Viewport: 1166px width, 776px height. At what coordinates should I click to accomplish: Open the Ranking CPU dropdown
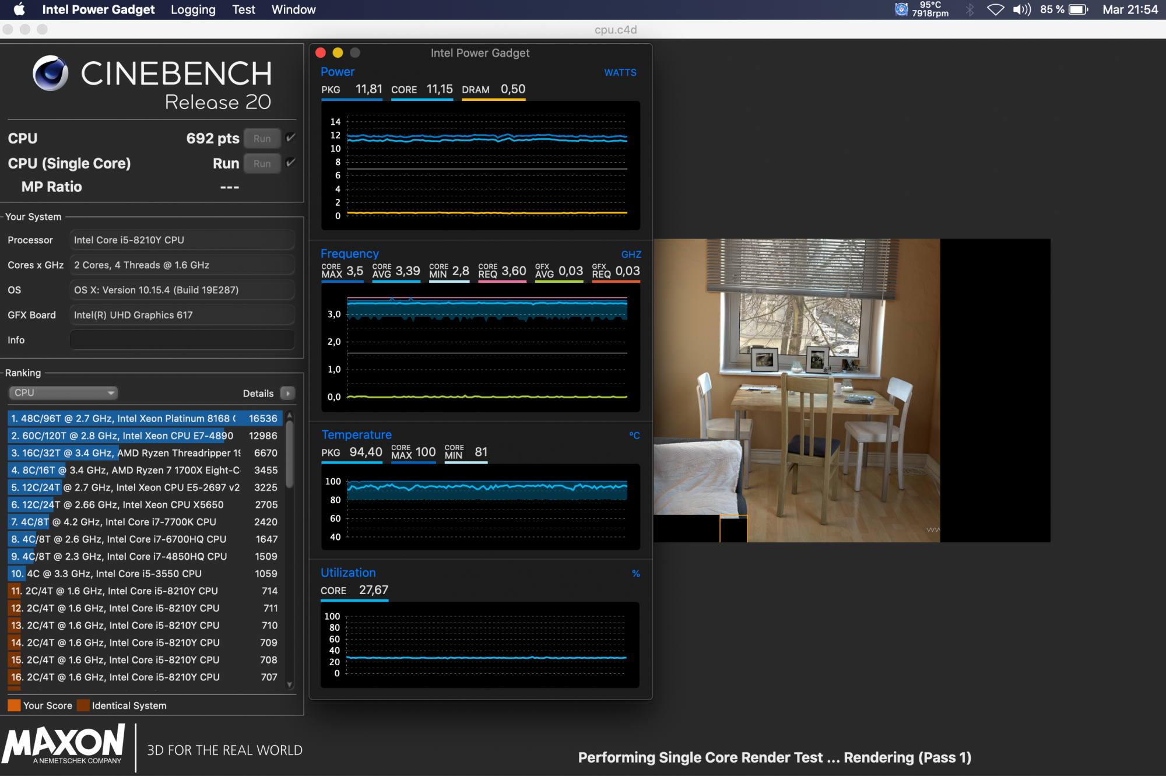click(63, 393)
